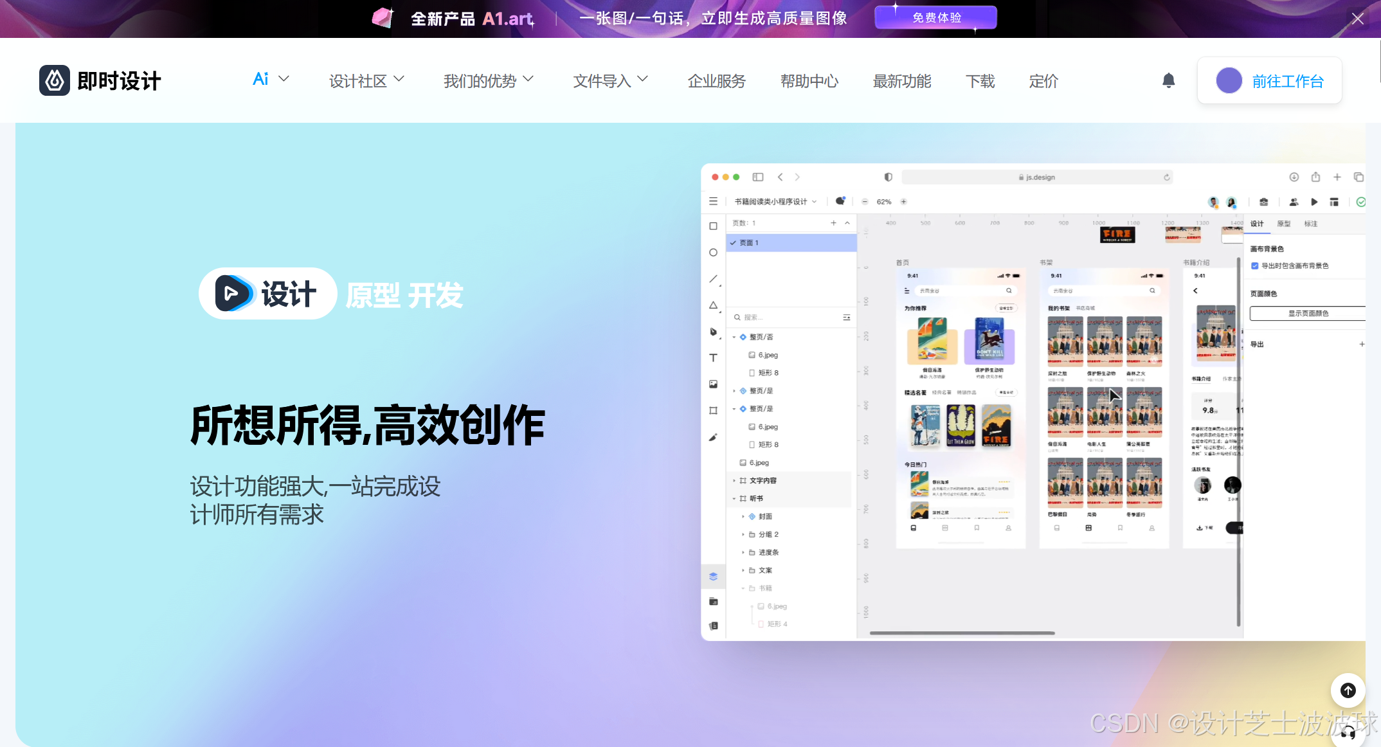Click the hamburger menu icon in mockup

point(713,202)
